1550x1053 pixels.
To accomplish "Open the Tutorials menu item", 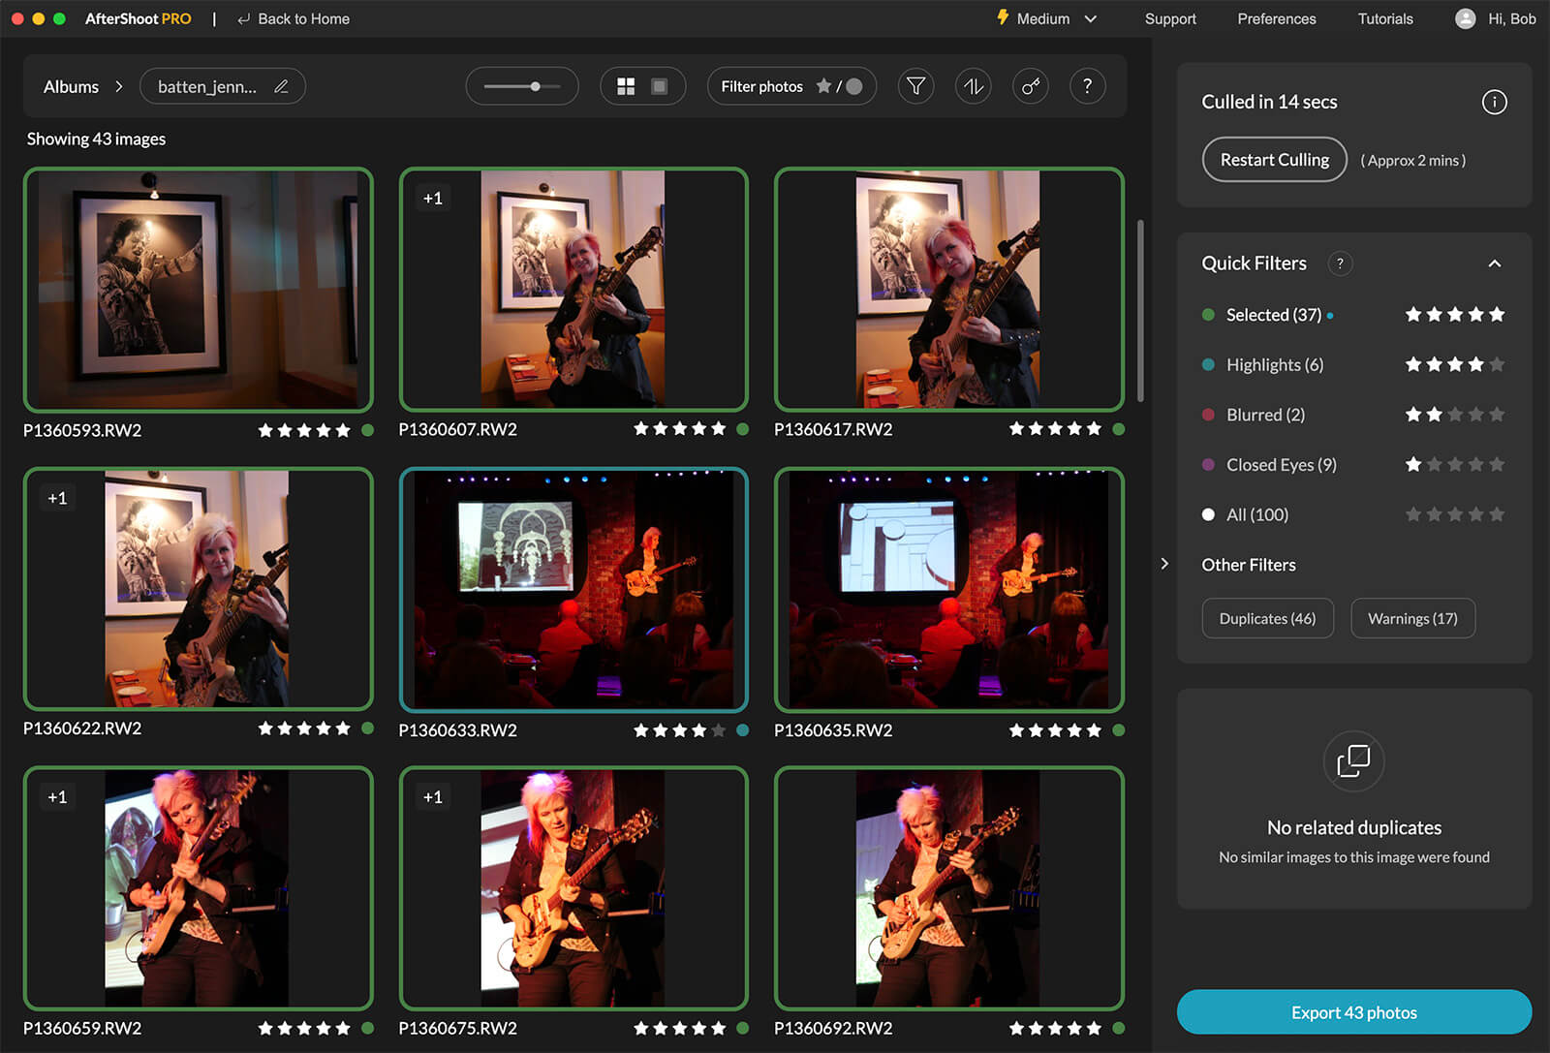I will point(1384,18).
